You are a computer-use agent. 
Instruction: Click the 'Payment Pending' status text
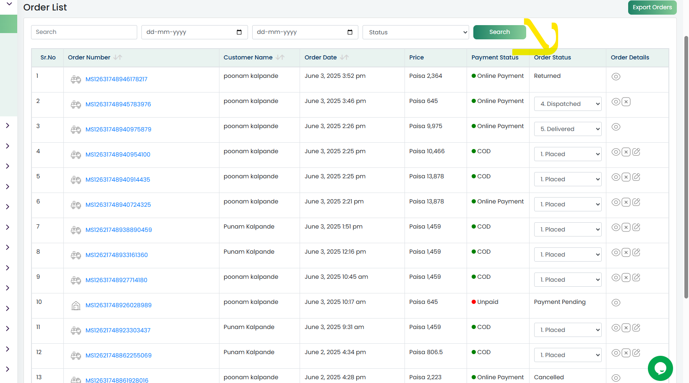(560, 302)
